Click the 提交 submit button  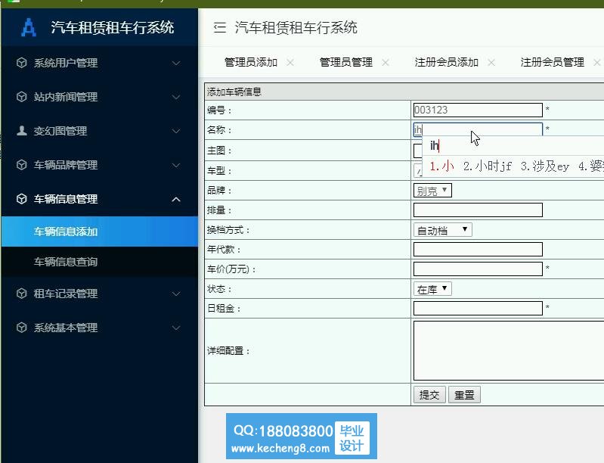[429, 395]
